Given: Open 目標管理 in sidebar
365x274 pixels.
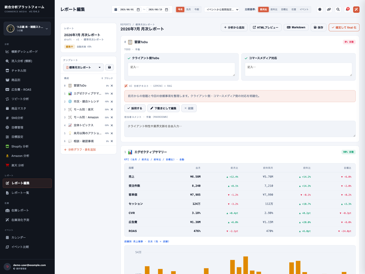Looking at the screenshot, I should coord(27,128).
